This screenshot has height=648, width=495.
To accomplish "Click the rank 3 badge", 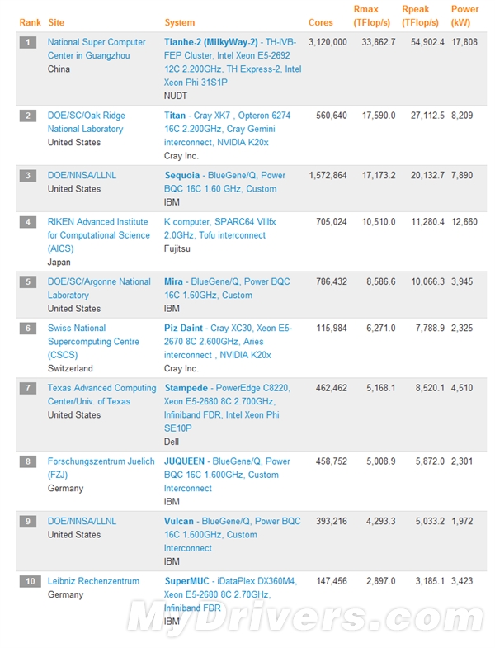I will click(x=28, y=175).
